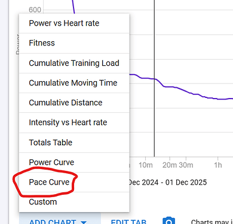Click the camera screenshot icon

(x=168, y=220)
